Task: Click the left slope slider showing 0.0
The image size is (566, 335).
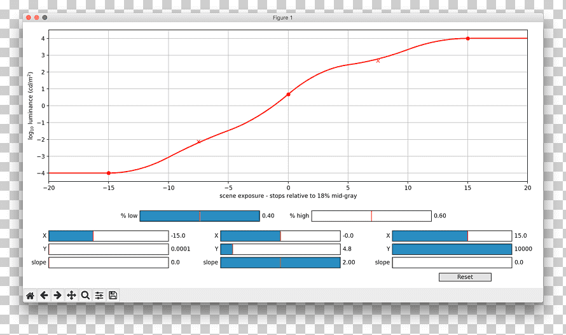Action: click(x=109, y=263)
